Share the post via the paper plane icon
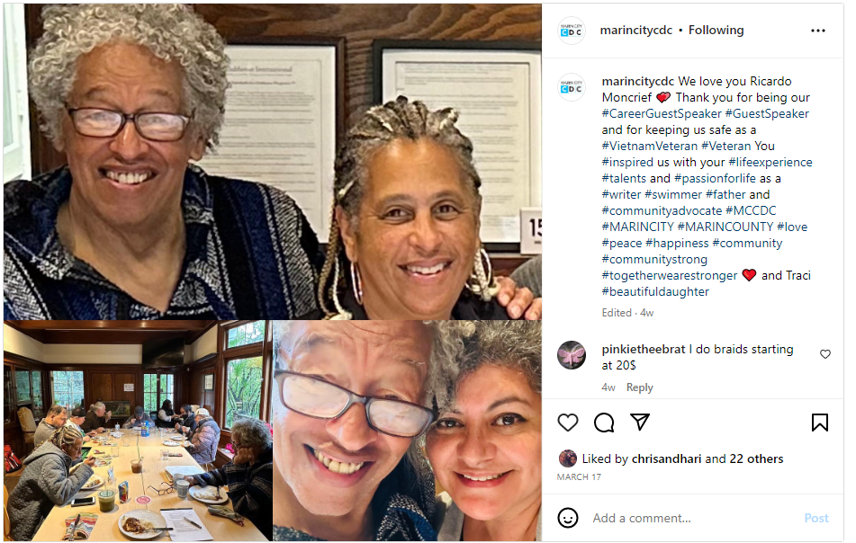Viewport: 856px width, 543px height. coord(640,422)
